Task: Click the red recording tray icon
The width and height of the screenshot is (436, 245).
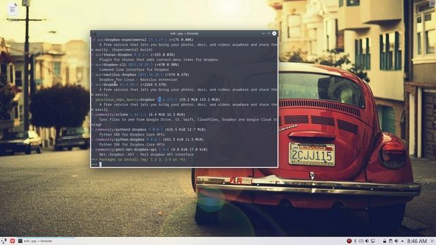Action: click(x=349, y=241)
